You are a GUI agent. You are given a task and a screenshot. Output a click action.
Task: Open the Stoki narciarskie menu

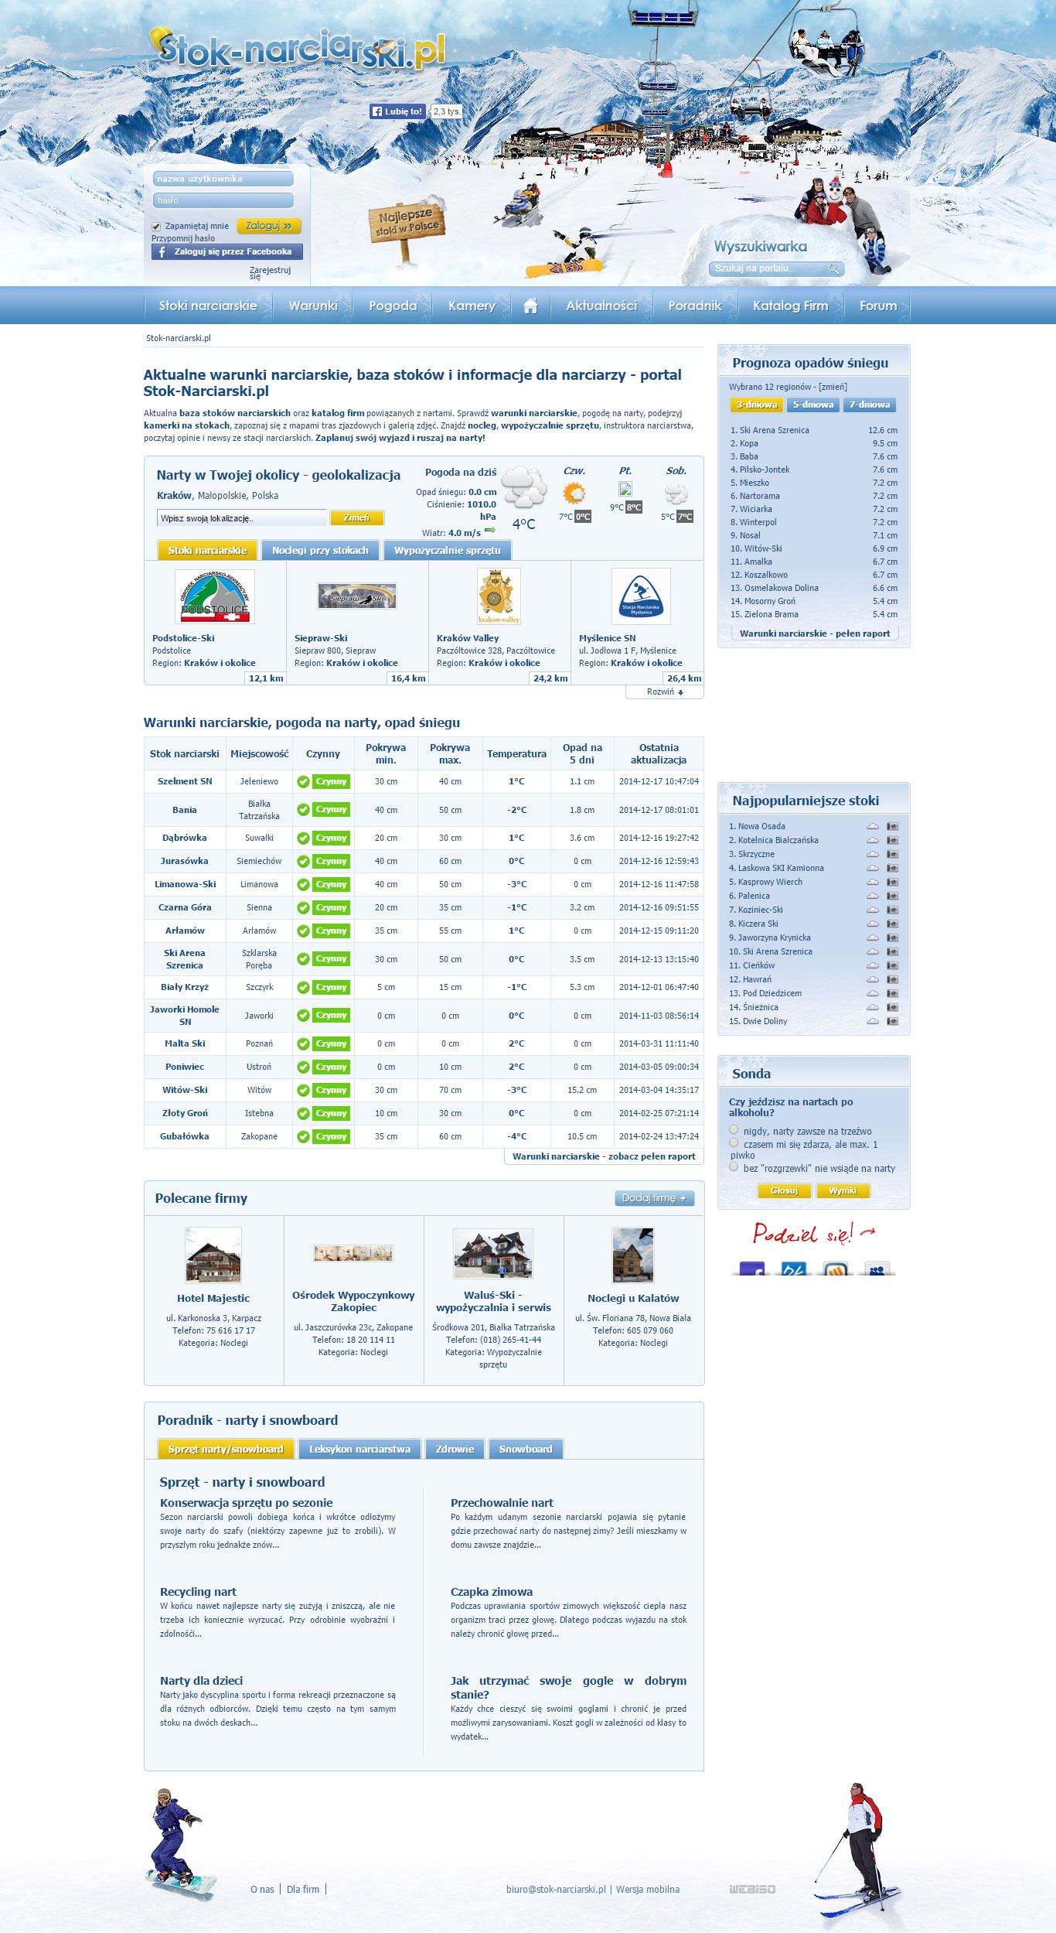click(x=208, y=306)
